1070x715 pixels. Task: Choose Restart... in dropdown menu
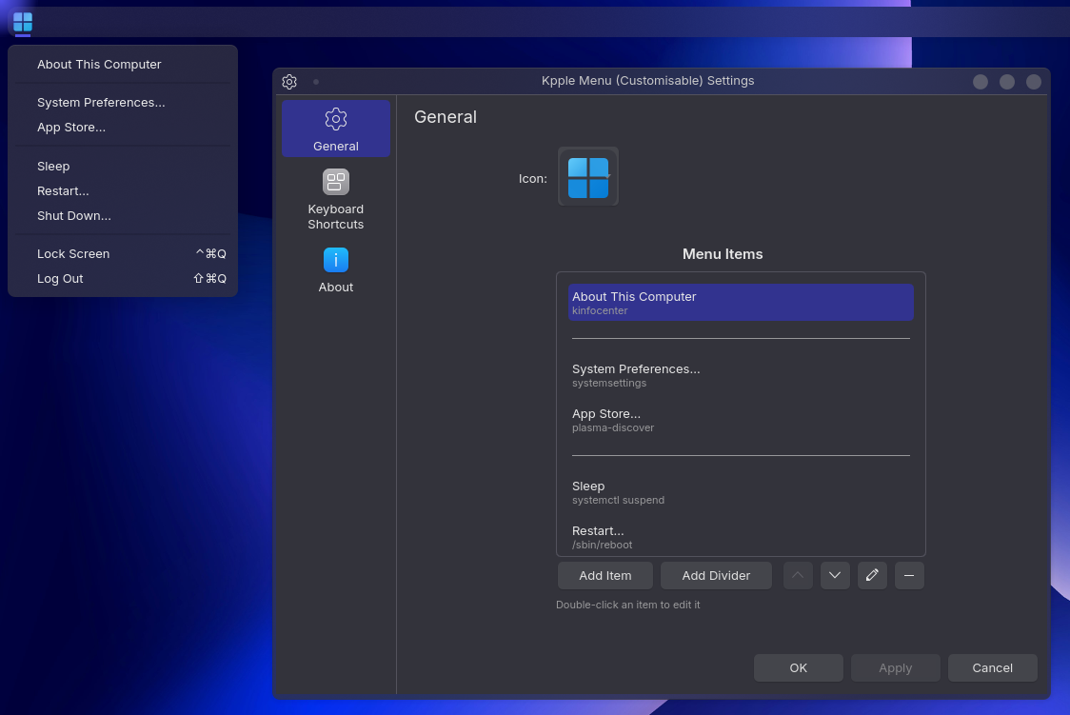click(x=123, y=191)
